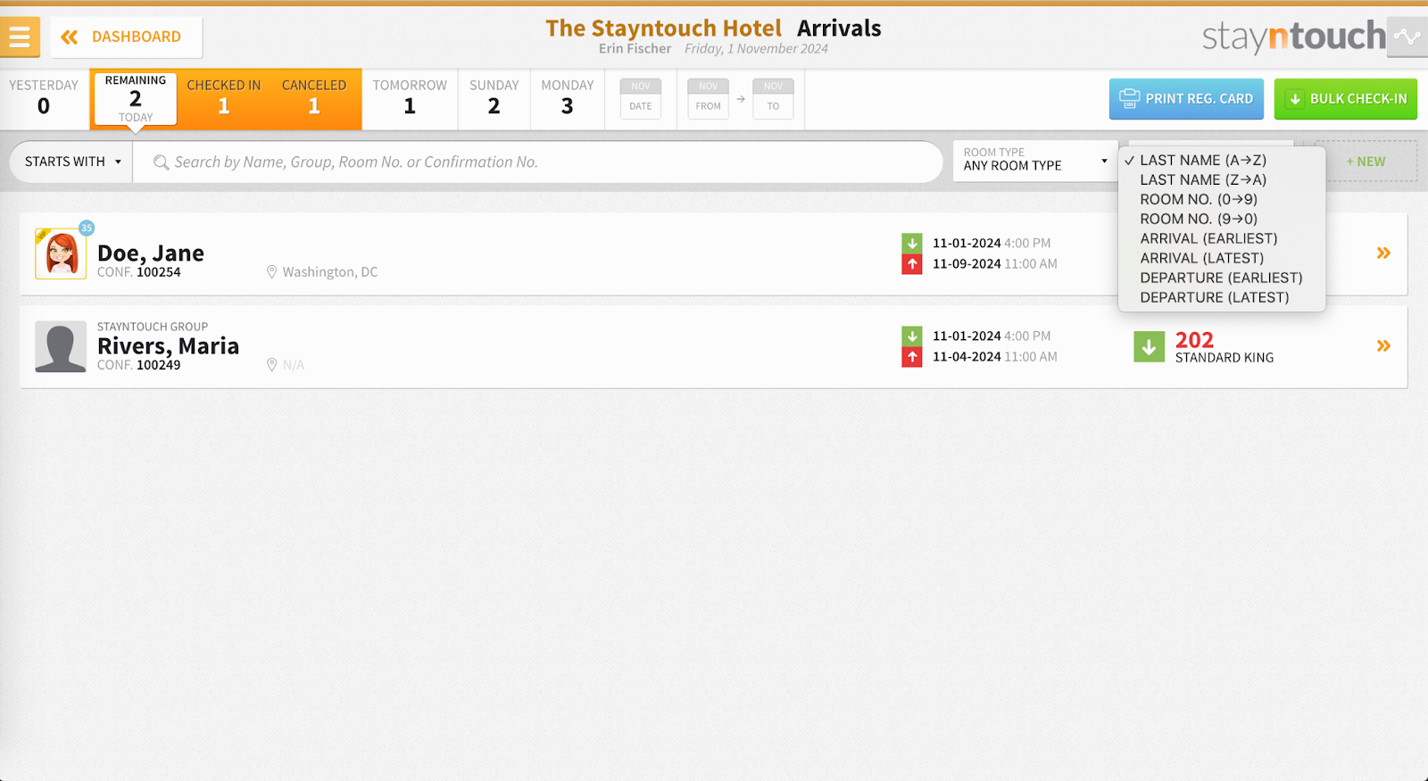
Task: Click Jane Doe's red departure arrow icon
Action: click(912, 264)
